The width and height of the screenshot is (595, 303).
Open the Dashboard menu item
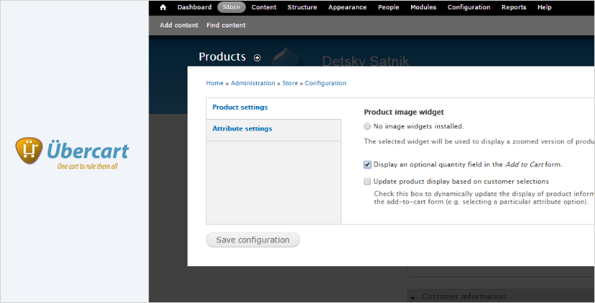pyautogui.click(x=194, y=7)
